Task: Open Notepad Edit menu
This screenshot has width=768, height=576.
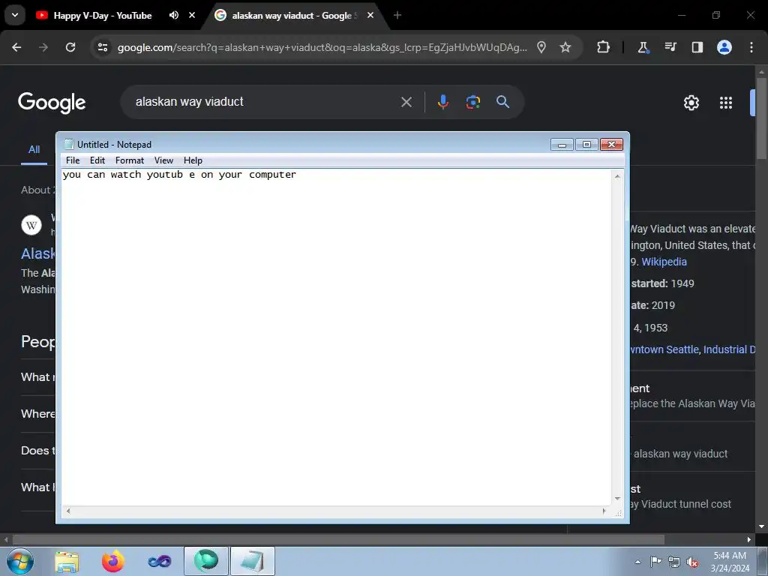Action: click(97, 160)
